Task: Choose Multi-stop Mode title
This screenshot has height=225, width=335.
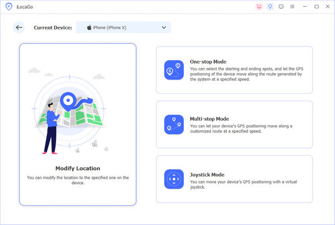Action: [x=209, y=119]
